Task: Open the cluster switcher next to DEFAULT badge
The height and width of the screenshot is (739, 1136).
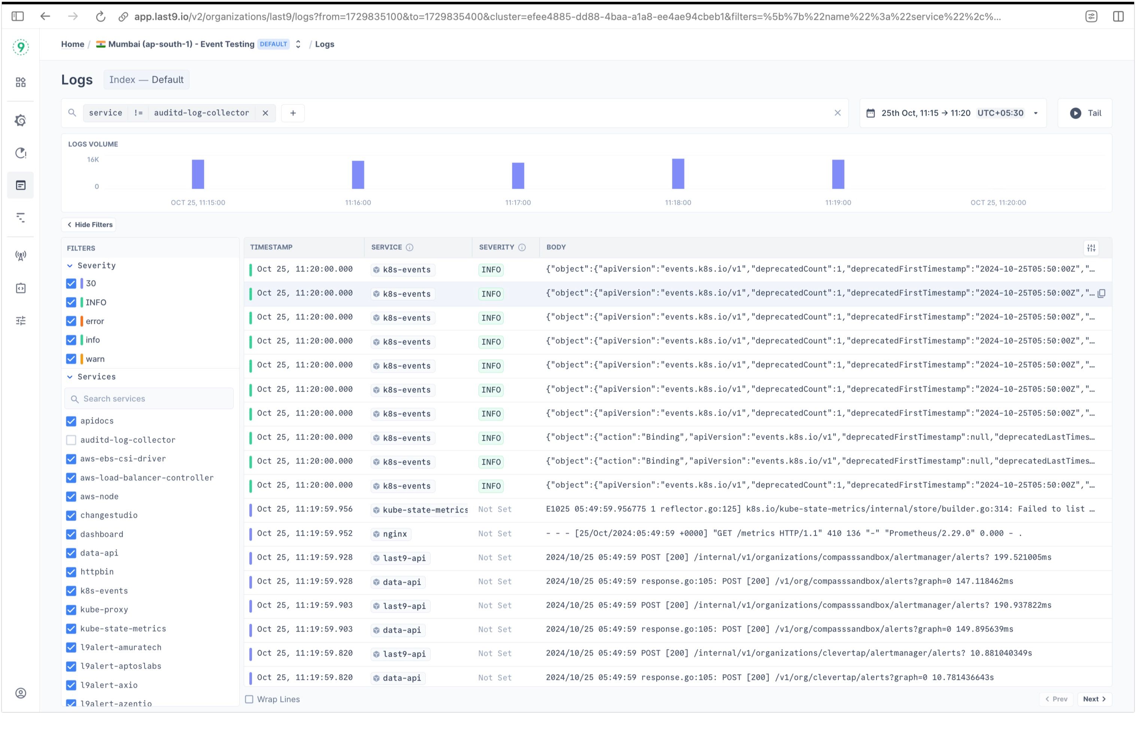Action: click(x=298, y=45)
